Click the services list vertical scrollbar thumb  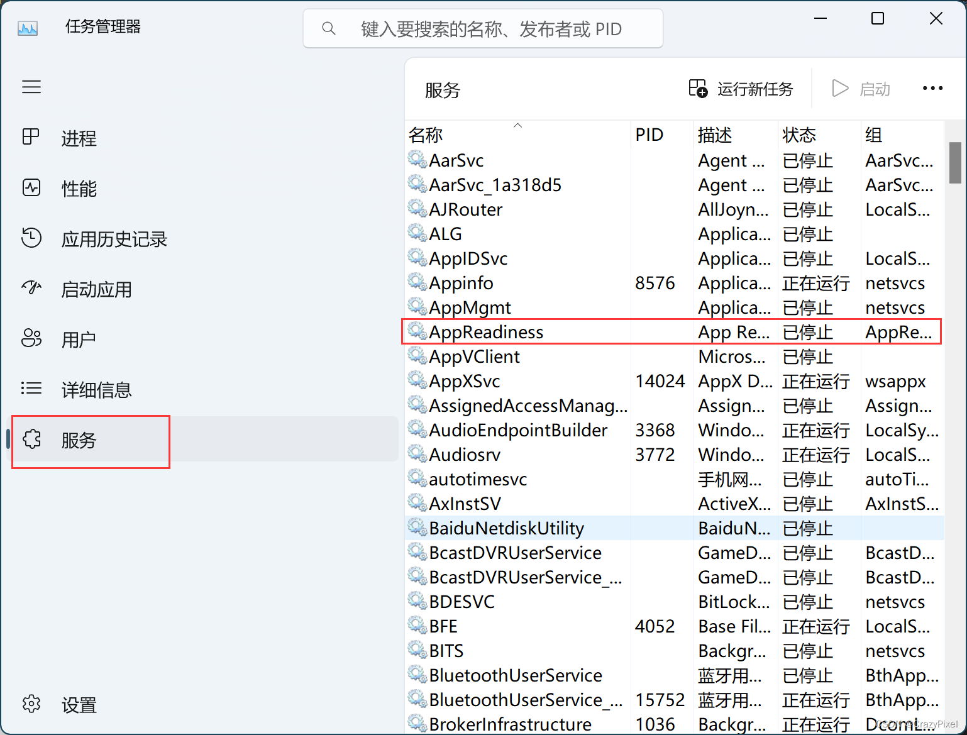(955, 162)
